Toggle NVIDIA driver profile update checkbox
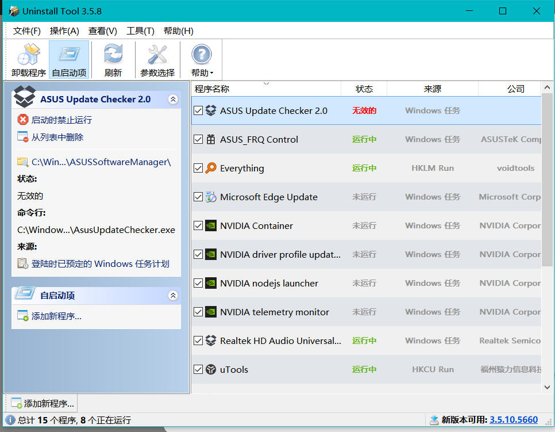Screen dimensions: 555x432 198,254
